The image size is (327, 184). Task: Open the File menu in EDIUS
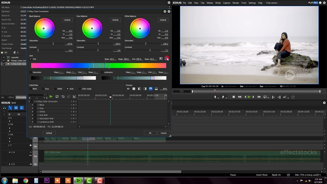(x=184, y=3)
